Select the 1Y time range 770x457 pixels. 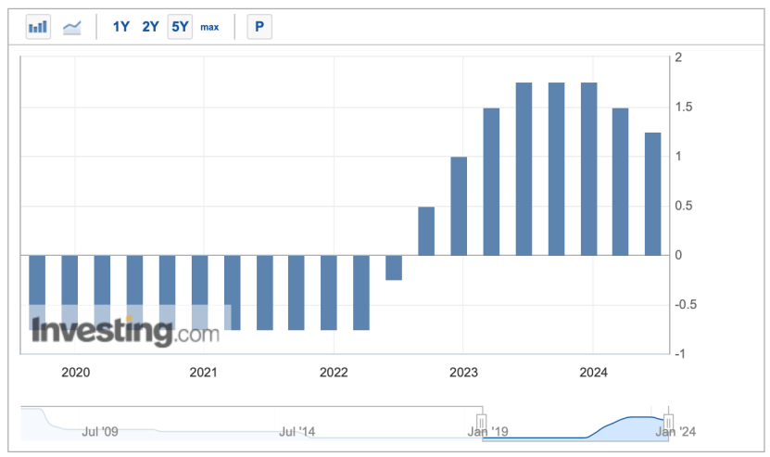(x=120, y=27)
